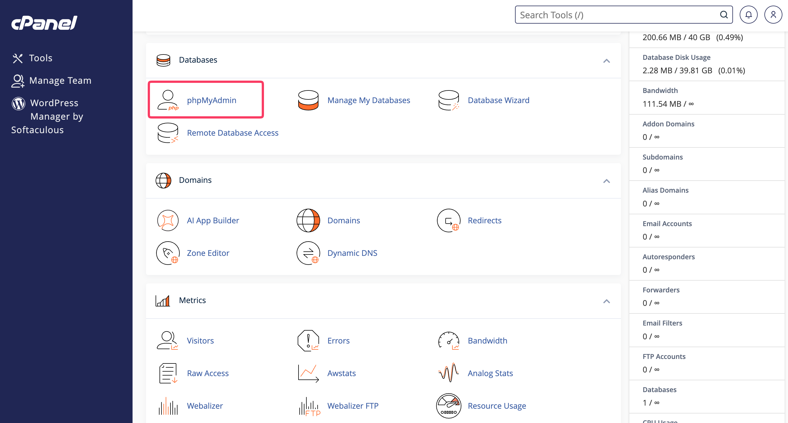Open Manage Team in the sidebar
Image resolution: width=788 pixels, height=423 pixels.
(x=60, y=81)
